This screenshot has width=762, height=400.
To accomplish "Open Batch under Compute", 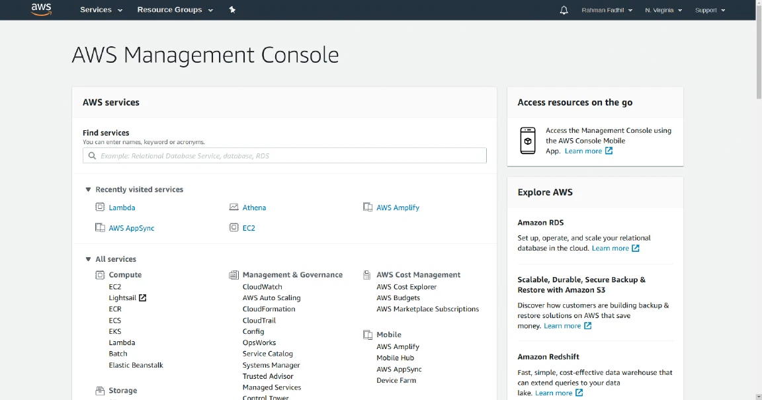I will [118, 354].
